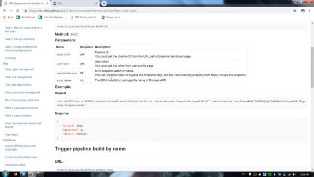Click the Required column header

pos(86,47)
